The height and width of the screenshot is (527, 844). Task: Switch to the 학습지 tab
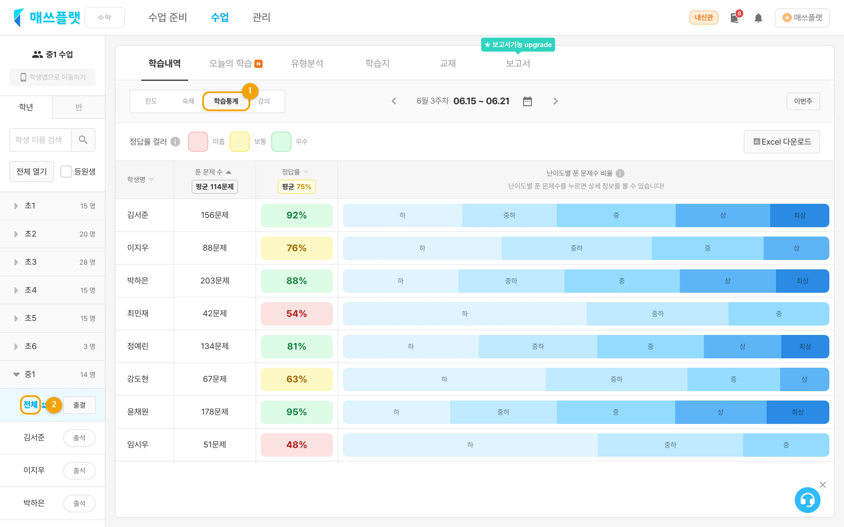pyautogui.click(x=377, y=64)
